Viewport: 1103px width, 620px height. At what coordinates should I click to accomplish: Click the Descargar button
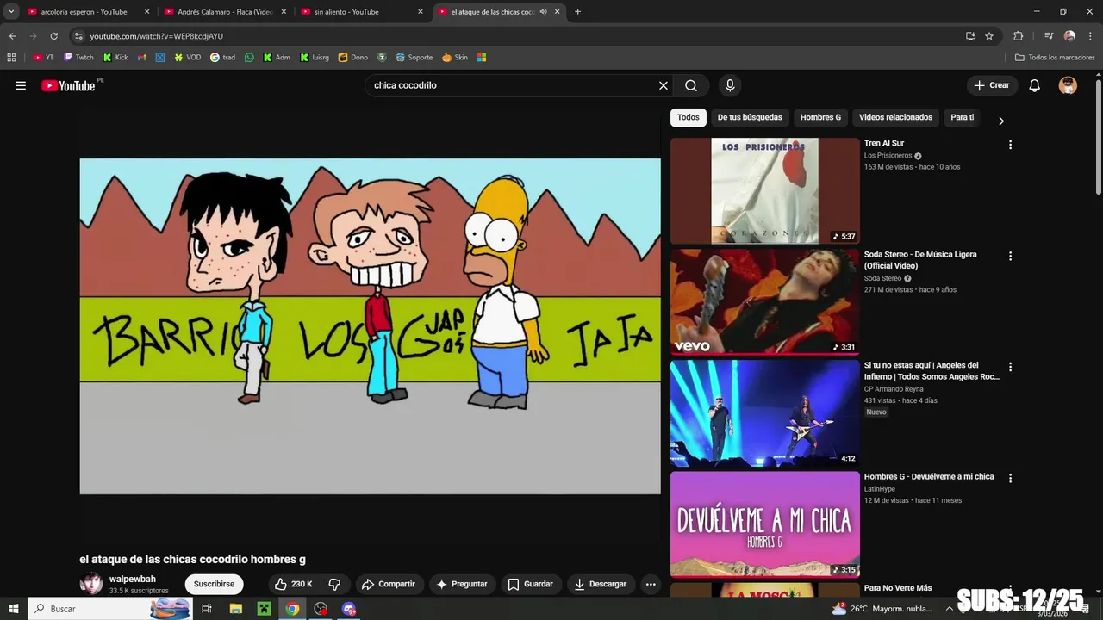pos(601,584)
